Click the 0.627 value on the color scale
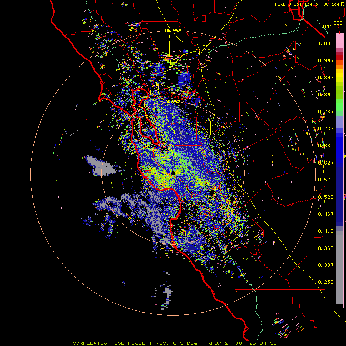Screen dimensions: 346x346 [x=326, y=163]
